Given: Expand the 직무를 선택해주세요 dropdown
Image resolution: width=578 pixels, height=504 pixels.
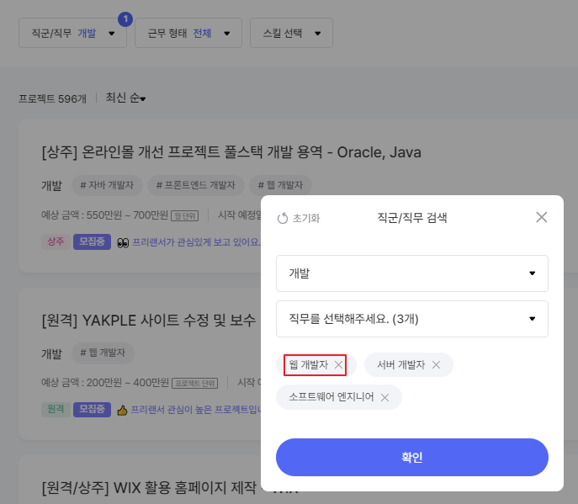Looking at the screenshot, I should pyautogui.click(x=412, y=319).
